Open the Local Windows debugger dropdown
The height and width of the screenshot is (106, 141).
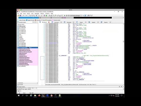[76, 16]
